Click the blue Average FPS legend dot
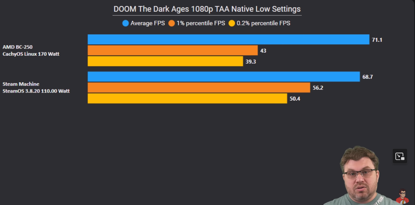415x205 pixels. pos(126,23)
